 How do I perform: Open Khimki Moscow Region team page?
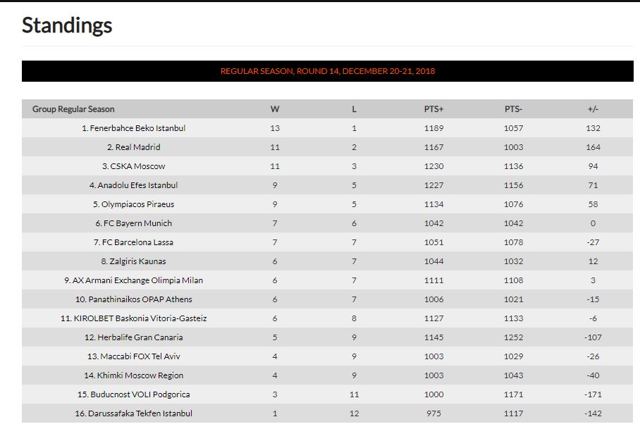click(x=140, y=375)
